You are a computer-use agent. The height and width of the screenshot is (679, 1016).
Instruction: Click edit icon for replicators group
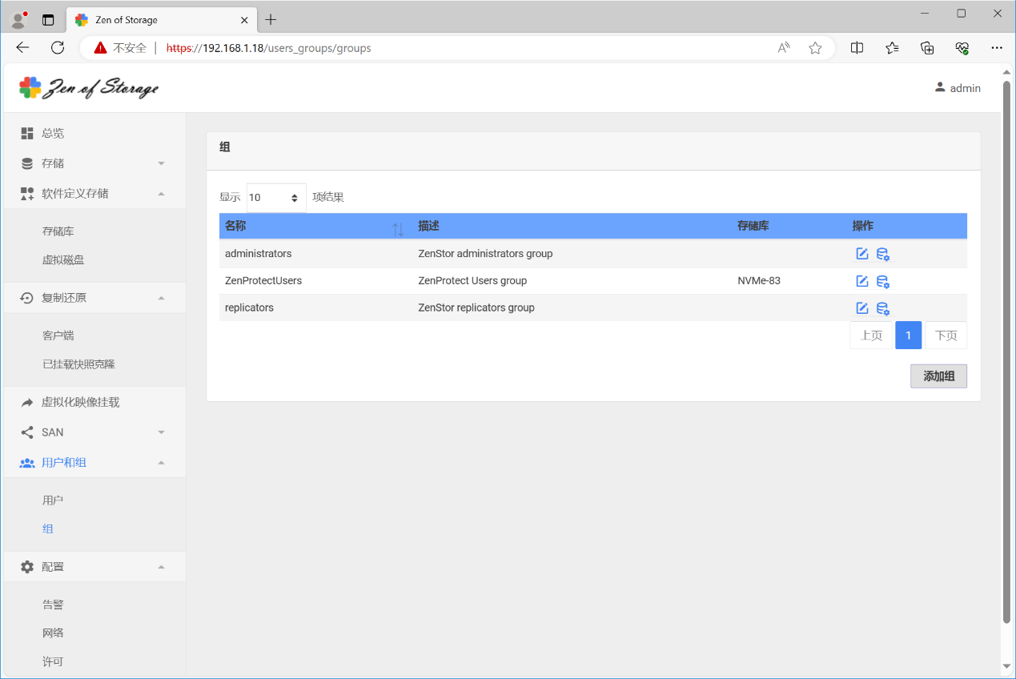pyautogui.click(x=861, y=308)
